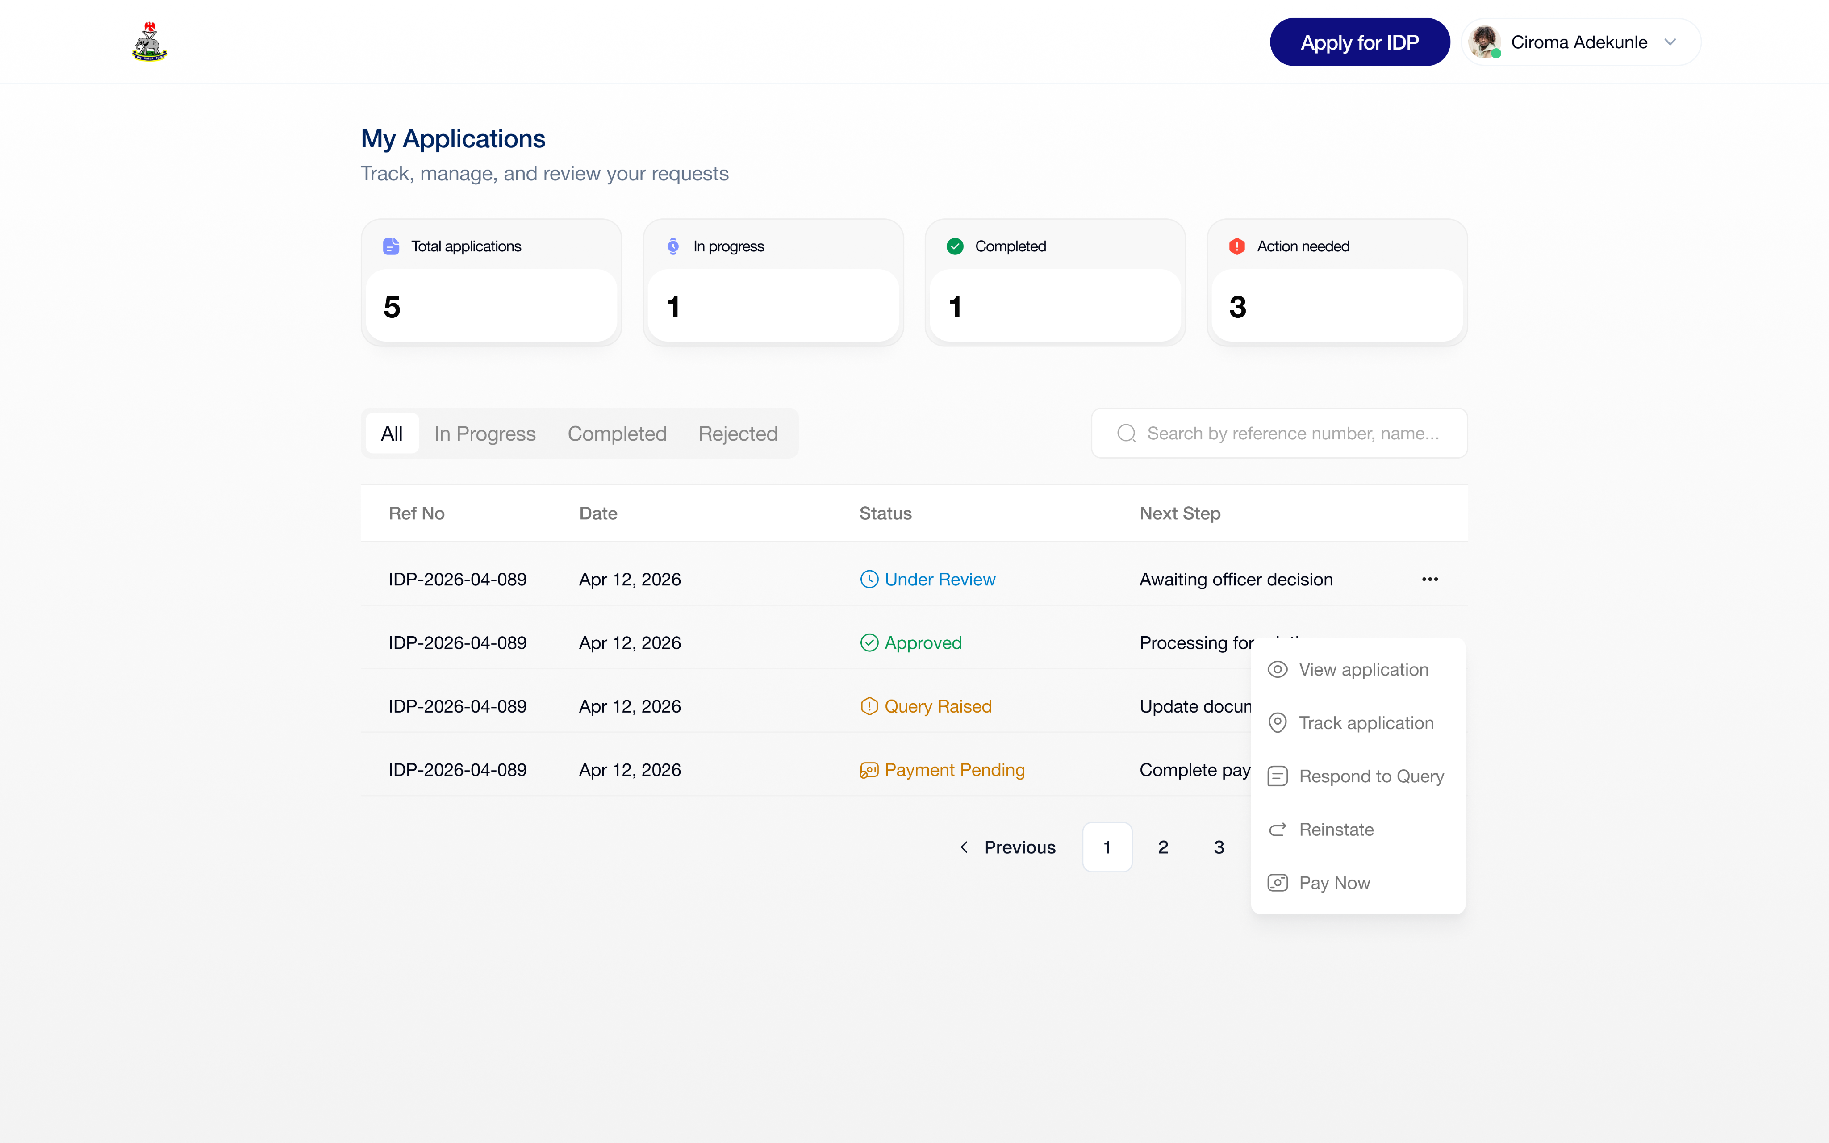Select the All filter tab
Screen dimensions: 1829x1143
tap(392, 434)
